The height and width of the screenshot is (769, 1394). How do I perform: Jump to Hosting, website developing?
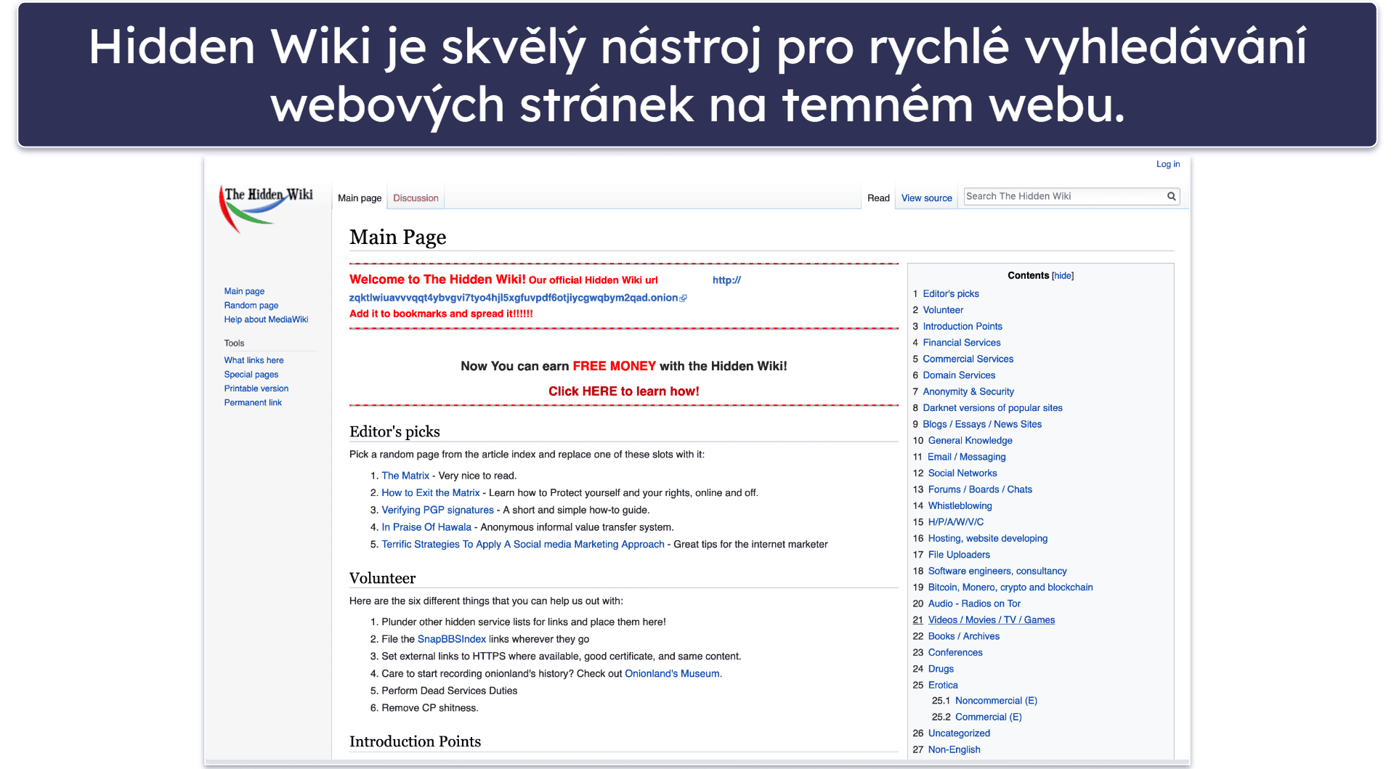(x=988, y=539)
